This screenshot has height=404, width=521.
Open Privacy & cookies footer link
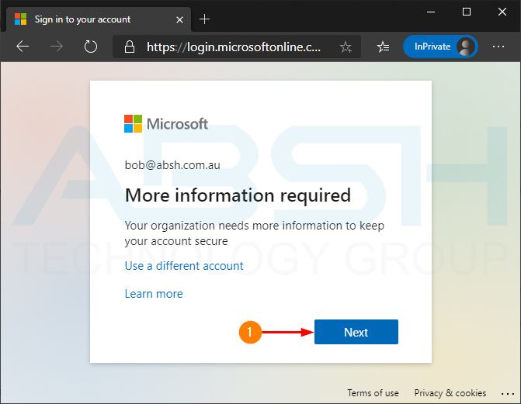(x=450, y=393)
